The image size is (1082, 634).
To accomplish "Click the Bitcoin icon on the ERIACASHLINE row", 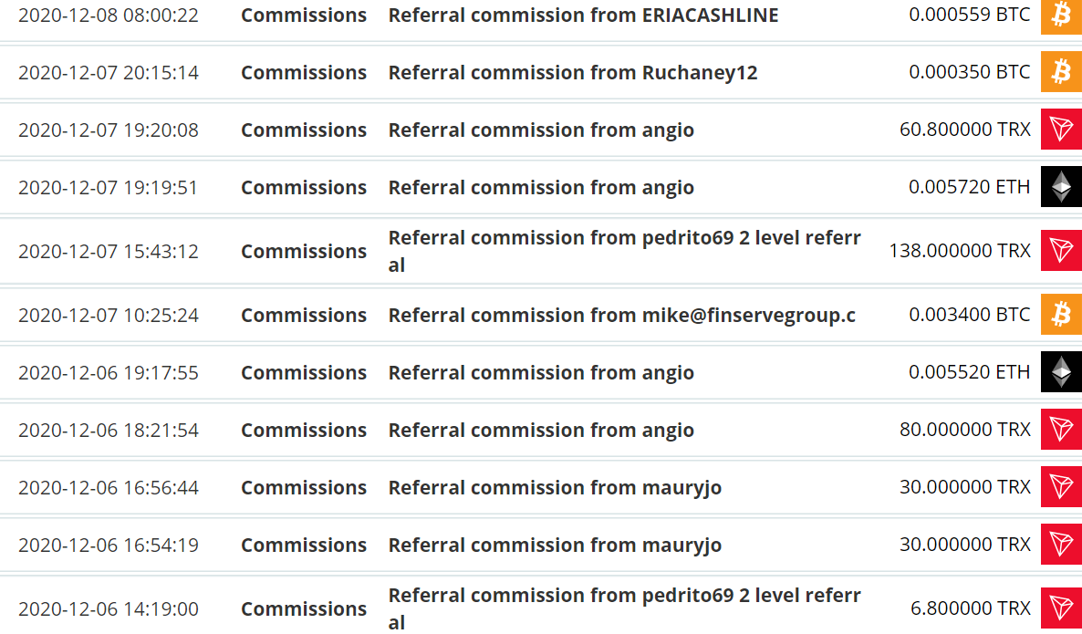I will 1061,16.
